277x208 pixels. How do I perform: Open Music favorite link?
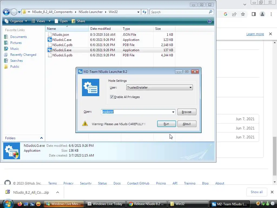pos(15,49)
